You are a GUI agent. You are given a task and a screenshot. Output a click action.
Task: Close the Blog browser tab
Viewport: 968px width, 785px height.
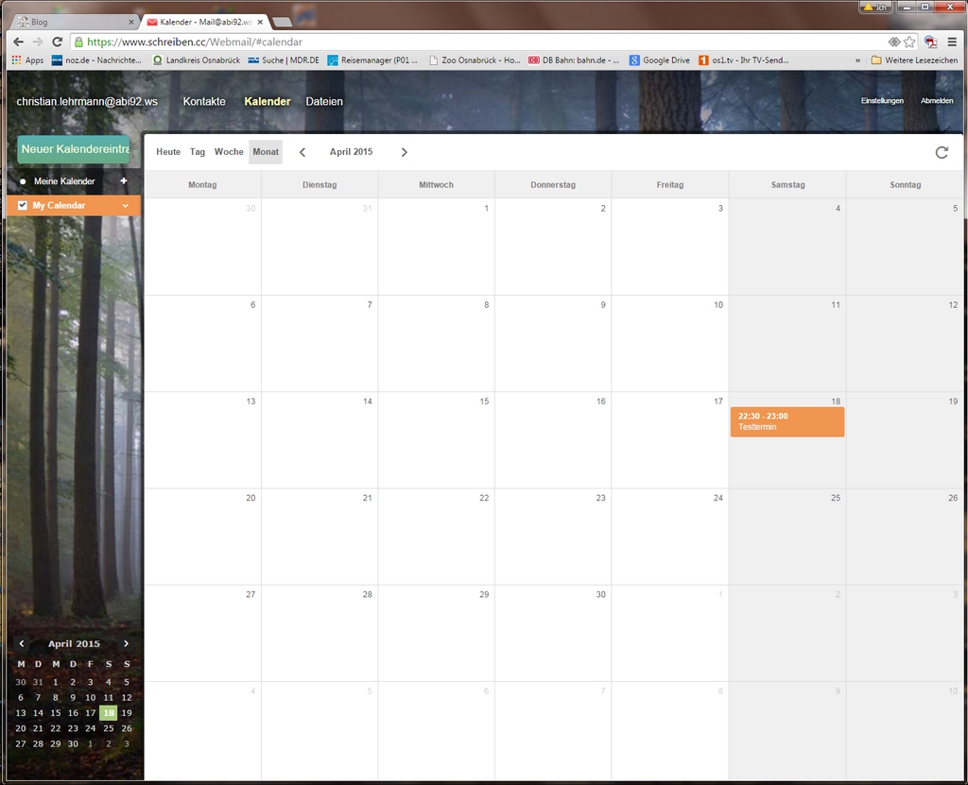coord(130,22)
